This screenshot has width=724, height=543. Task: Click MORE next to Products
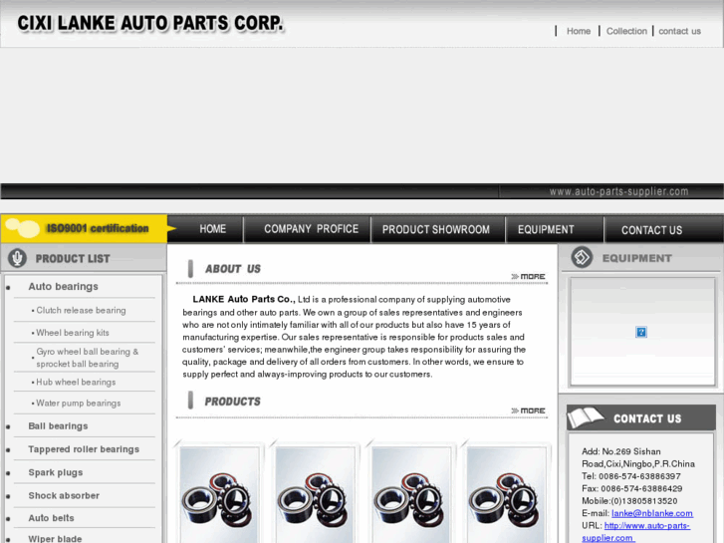tap(528, 410)
